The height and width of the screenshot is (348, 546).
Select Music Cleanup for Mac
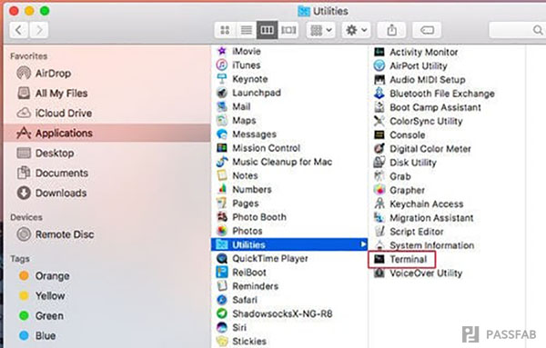pyautogui.click(x=274, y=162)
